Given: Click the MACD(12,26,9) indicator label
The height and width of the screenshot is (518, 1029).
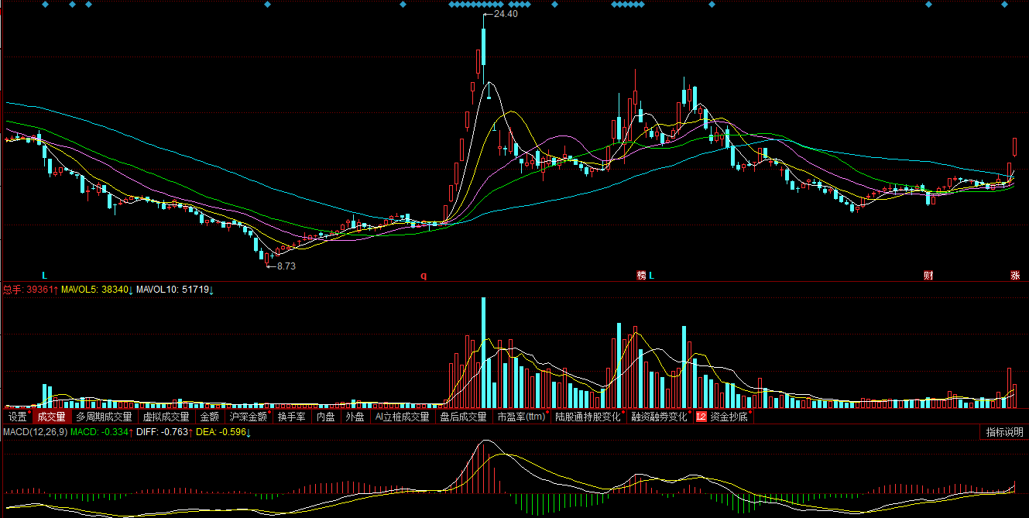Looking at the screenshot, I should [35, 432].
